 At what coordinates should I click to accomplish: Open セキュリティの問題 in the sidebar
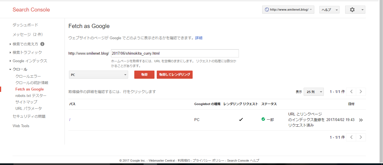tap(29, 116)
